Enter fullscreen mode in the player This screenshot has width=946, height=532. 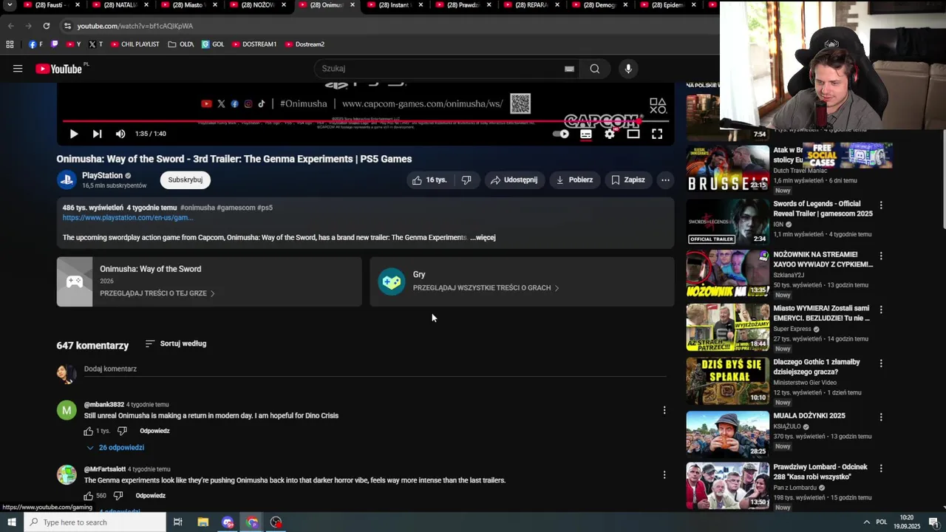(x=657, y=134)
